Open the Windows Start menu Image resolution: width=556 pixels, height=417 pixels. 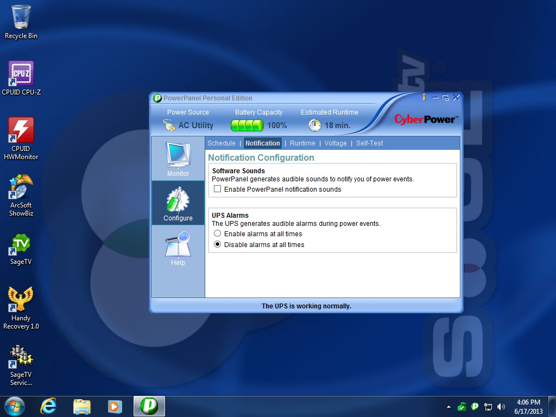pos(15,406)
